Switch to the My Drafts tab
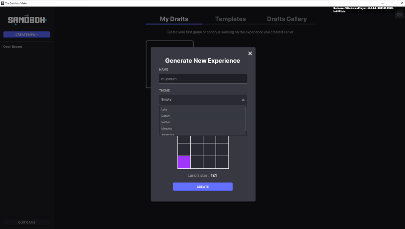This screenshot has height=229, width=405. [174, 19]
